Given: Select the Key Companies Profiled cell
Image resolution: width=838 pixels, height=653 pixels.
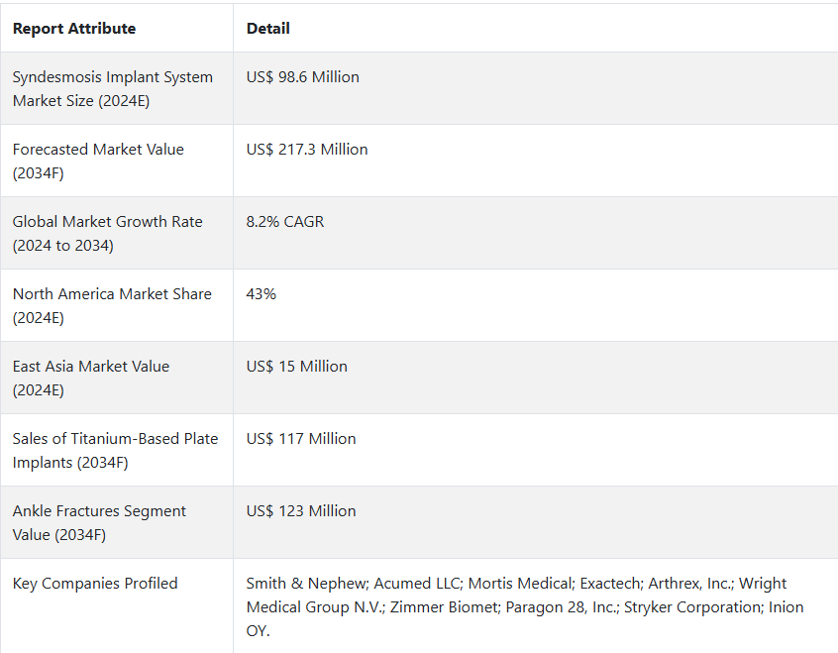Looking at the screenshot, I should click(x=117, y=606).
